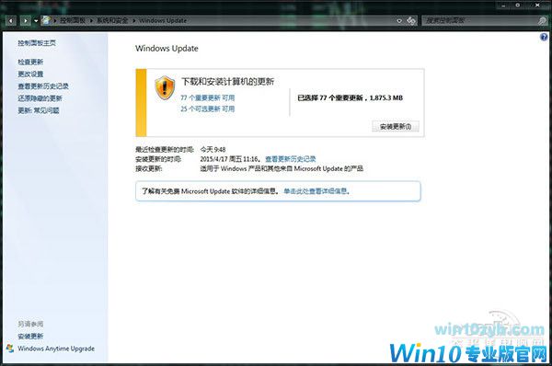Open Windows Anytime Upgrade link

coord(56,349)
